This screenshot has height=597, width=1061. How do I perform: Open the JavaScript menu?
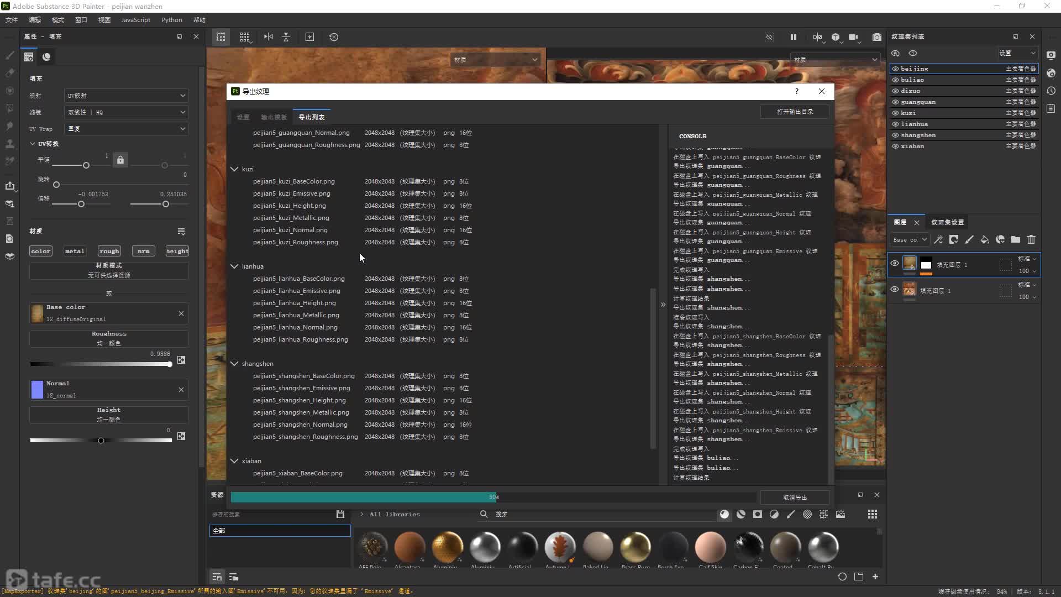135,20
